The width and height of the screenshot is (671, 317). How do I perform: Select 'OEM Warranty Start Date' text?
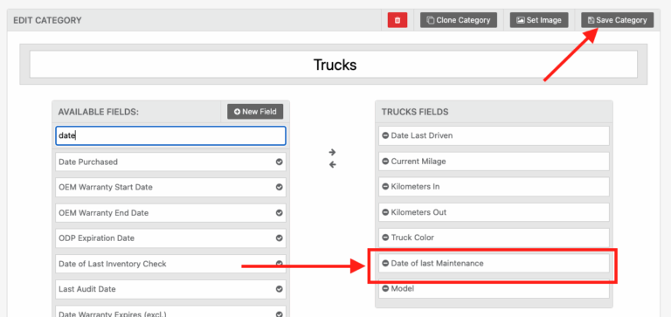pyautogui.click(x=105, y=188)
